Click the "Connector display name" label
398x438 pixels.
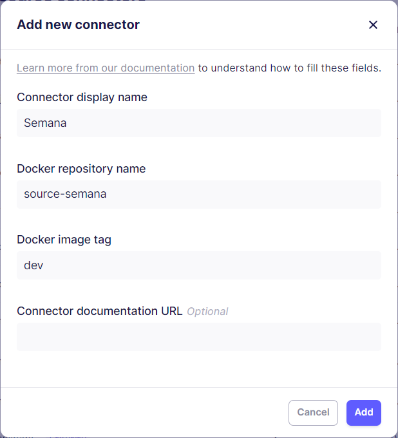pyautogui.click(x=82, y=97)
